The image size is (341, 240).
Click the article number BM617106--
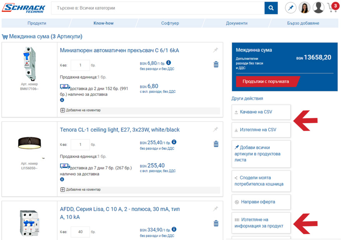(29, 89)
